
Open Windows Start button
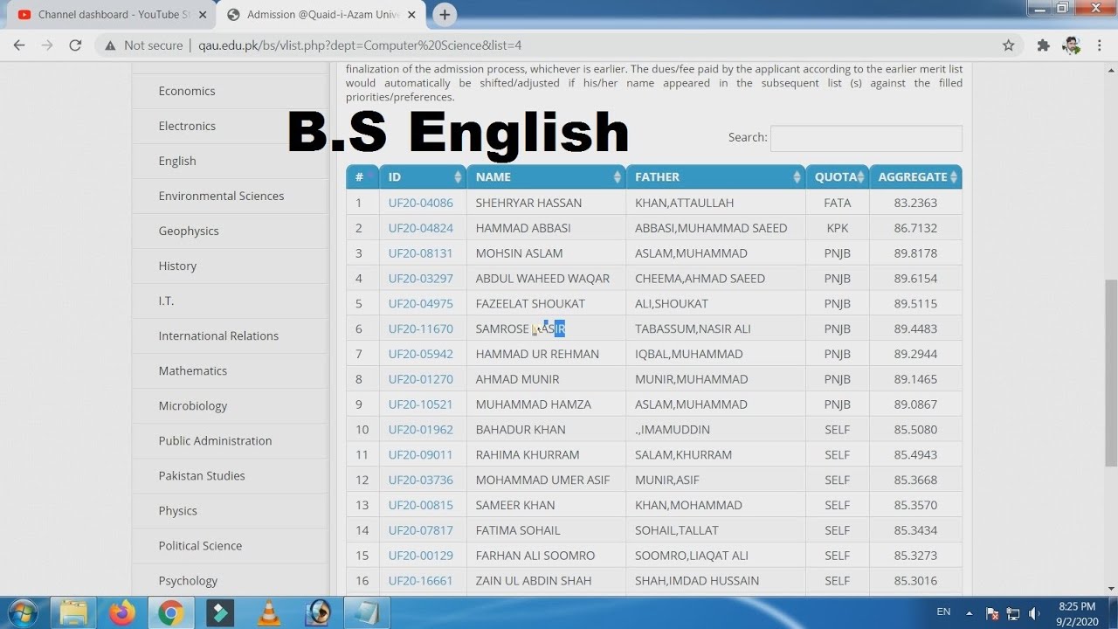[24, 613]
